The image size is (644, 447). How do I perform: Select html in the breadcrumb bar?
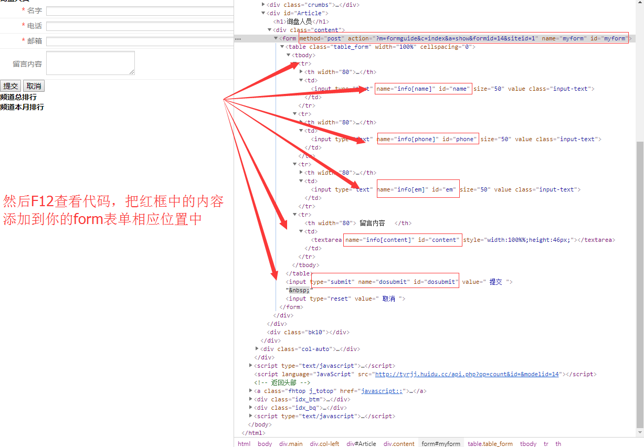[244, 444]
